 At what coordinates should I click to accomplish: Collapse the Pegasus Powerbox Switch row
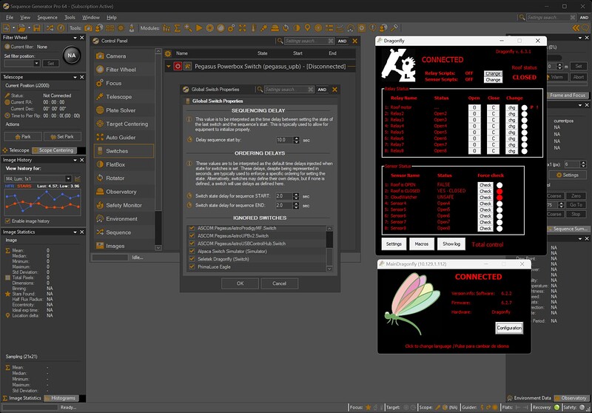168,66
